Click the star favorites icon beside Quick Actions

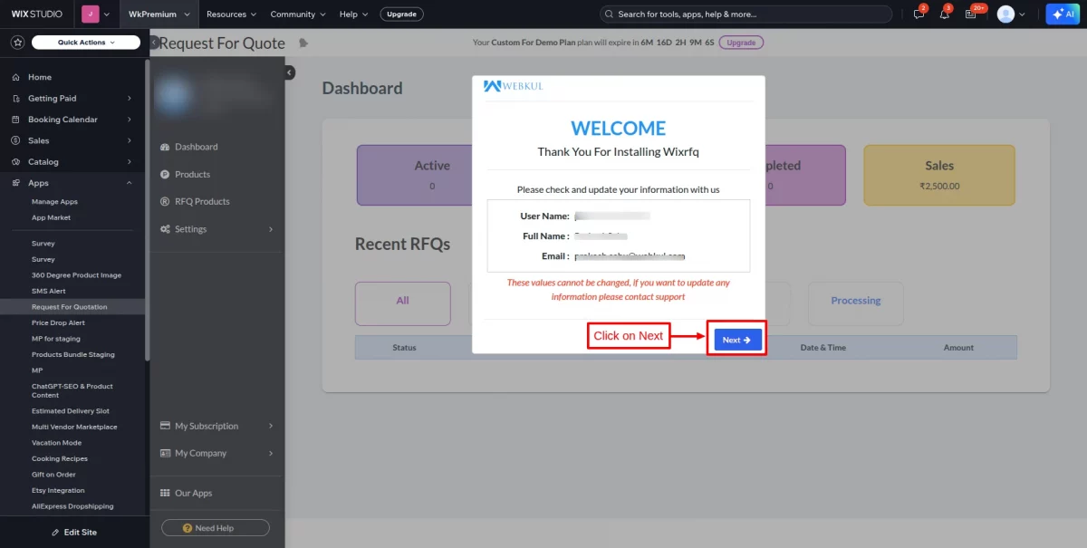(17, 43)
